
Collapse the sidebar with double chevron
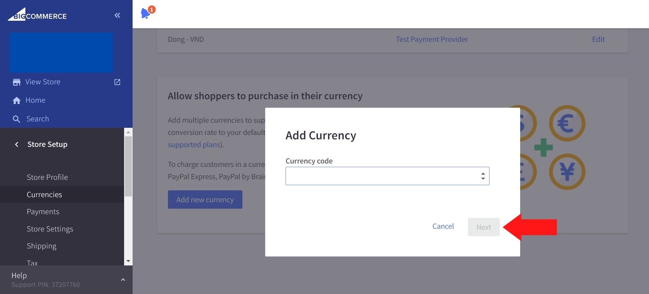click(117, 15)
